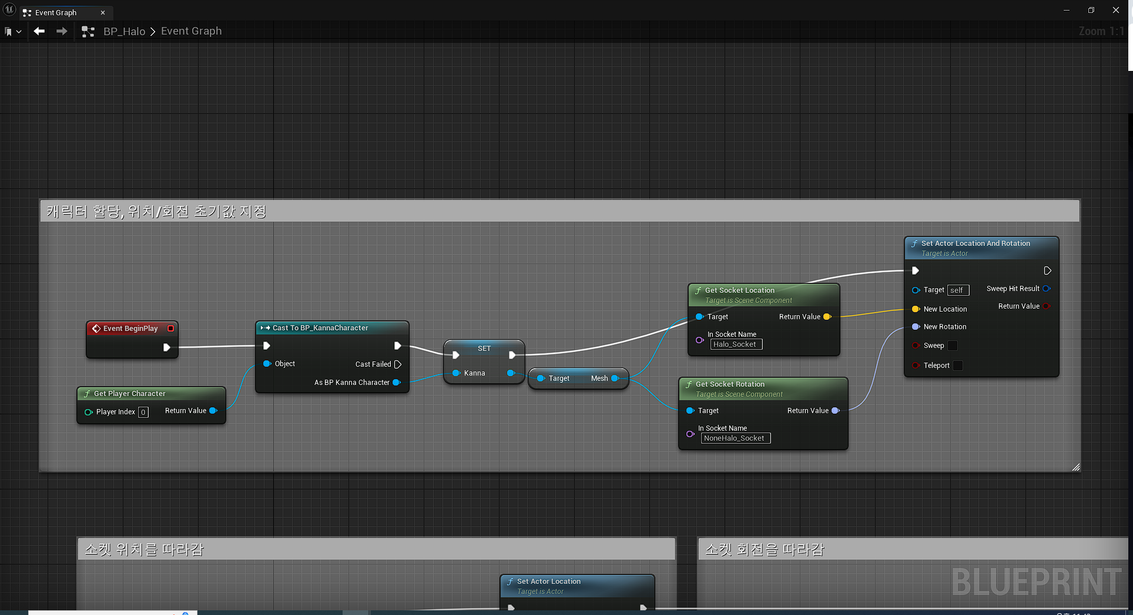Viewport: 1133px width, 615px height.
Task: Click the Sweep Hit Result output pin
Action: coord(1046,289)
